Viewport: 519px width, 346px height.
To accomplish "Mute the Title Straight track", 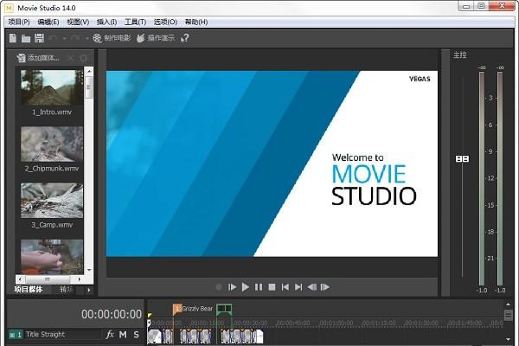I will 123,334.
